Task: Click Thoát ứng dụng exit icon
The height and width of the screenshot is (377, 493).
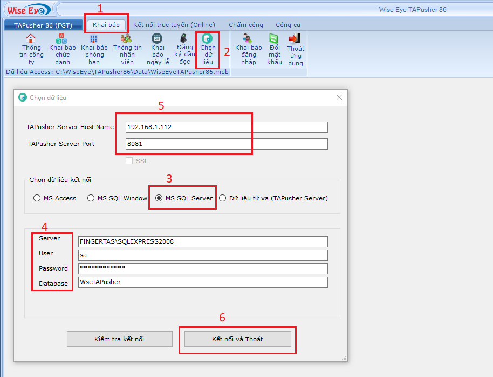Action: pos(295,39)
